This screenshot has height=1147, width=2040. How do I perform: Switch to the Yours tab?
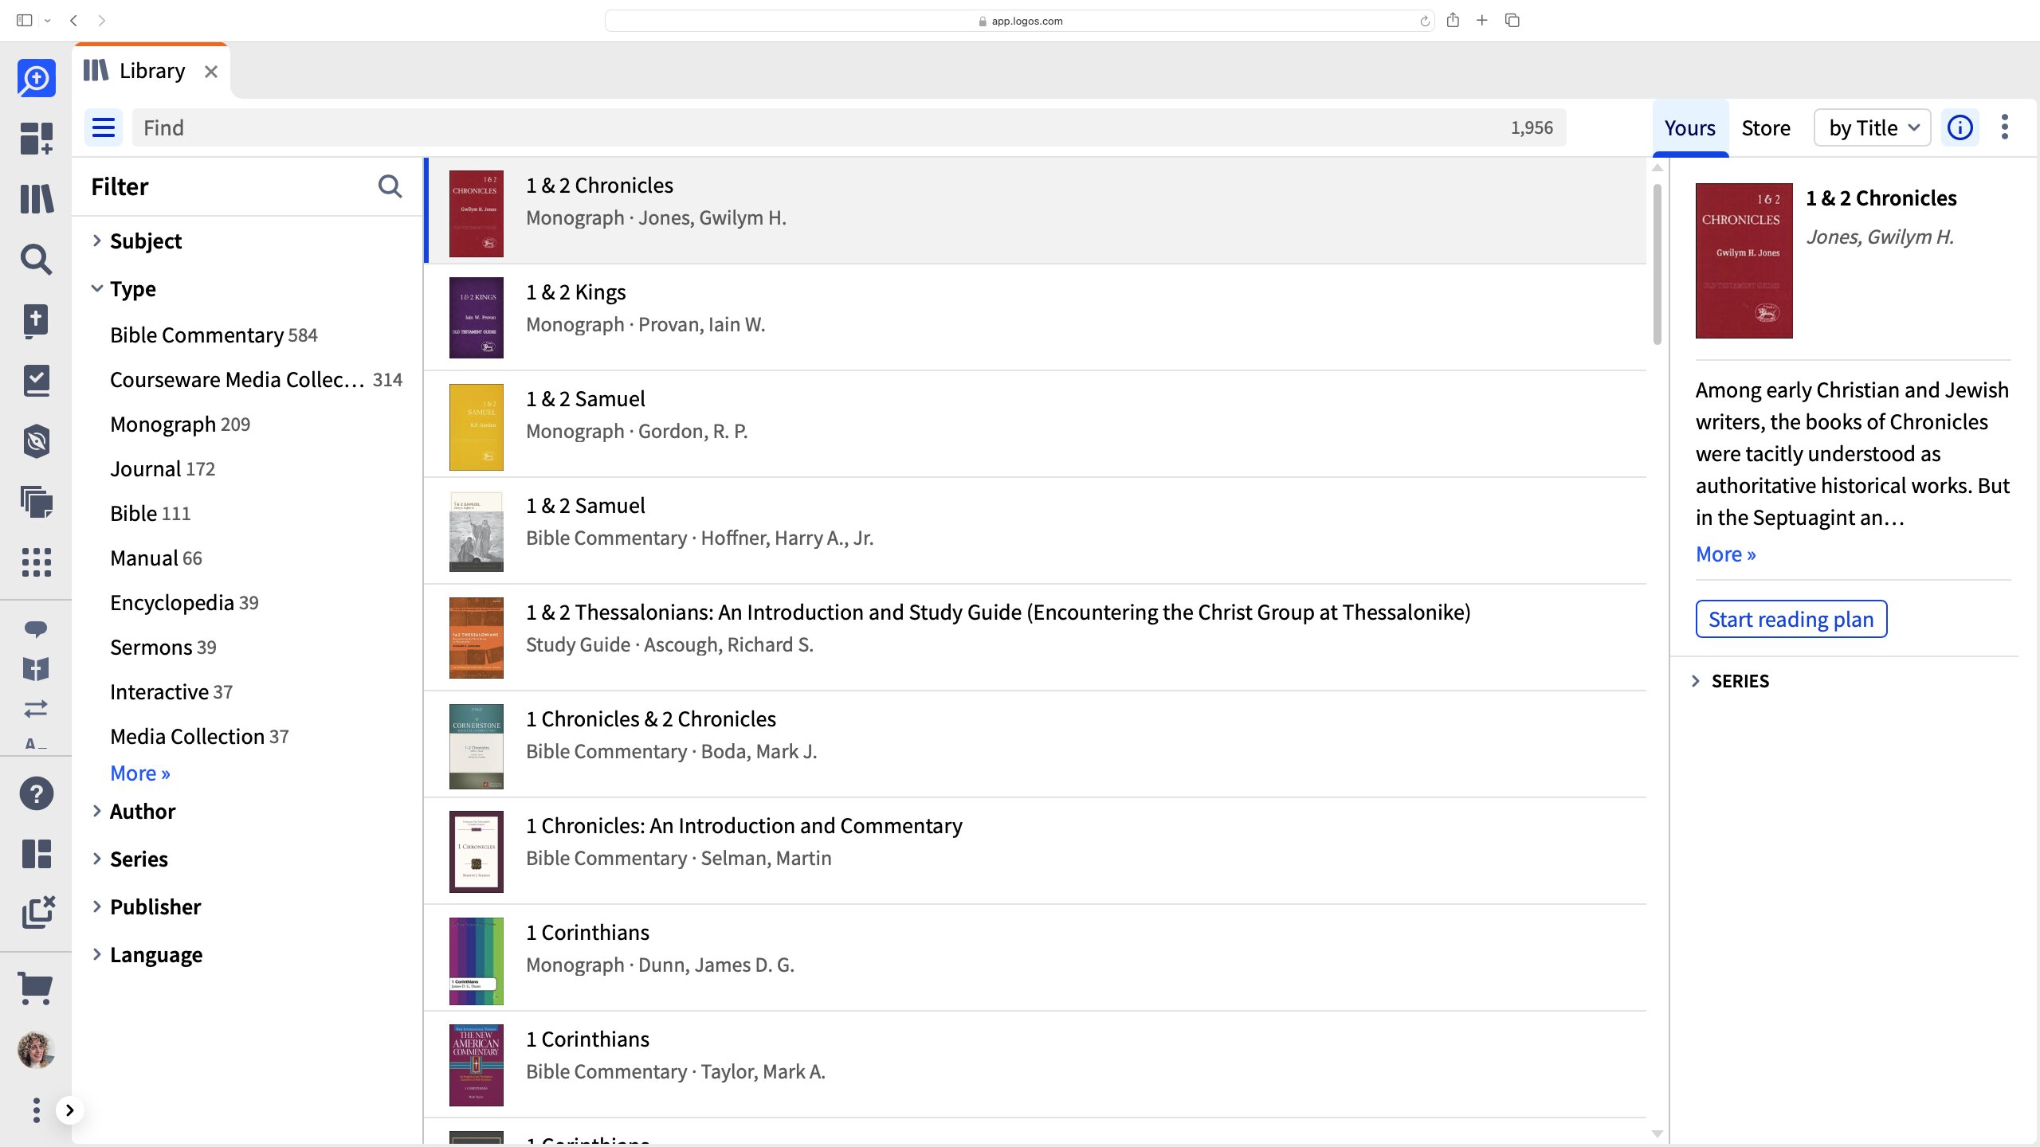pyautogui.click(x=1689, y=127)
